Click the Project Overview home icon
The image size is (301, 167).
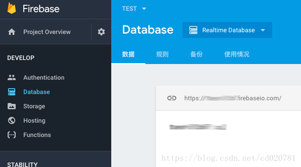[x=12, y=32]
